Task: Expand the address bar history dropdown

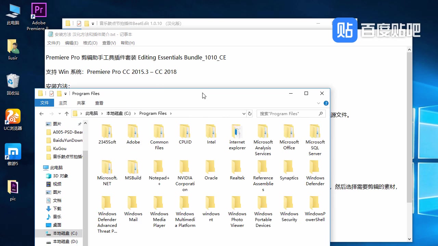Action: pos(244,114)
